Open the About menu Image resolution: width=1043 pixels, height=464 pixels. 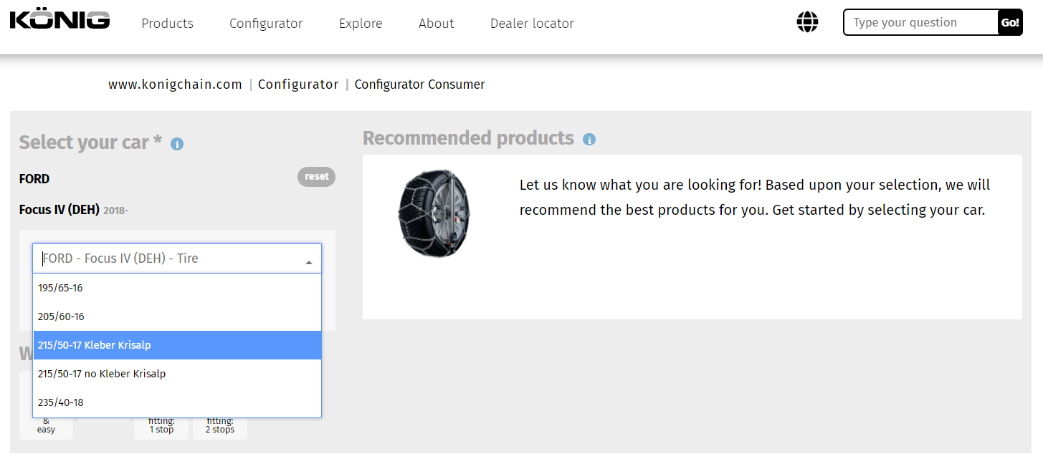coord(436,24)
